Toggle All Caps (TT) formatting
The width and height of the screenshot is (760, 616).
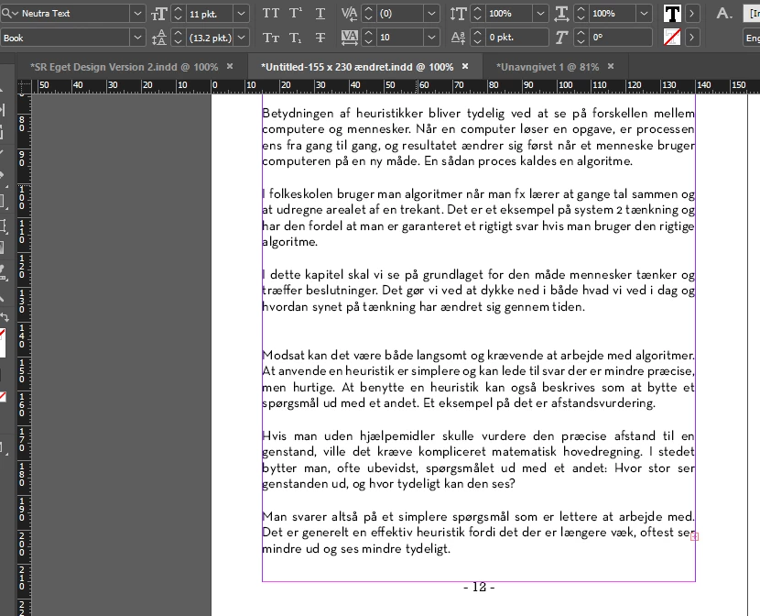coord(270,13)
